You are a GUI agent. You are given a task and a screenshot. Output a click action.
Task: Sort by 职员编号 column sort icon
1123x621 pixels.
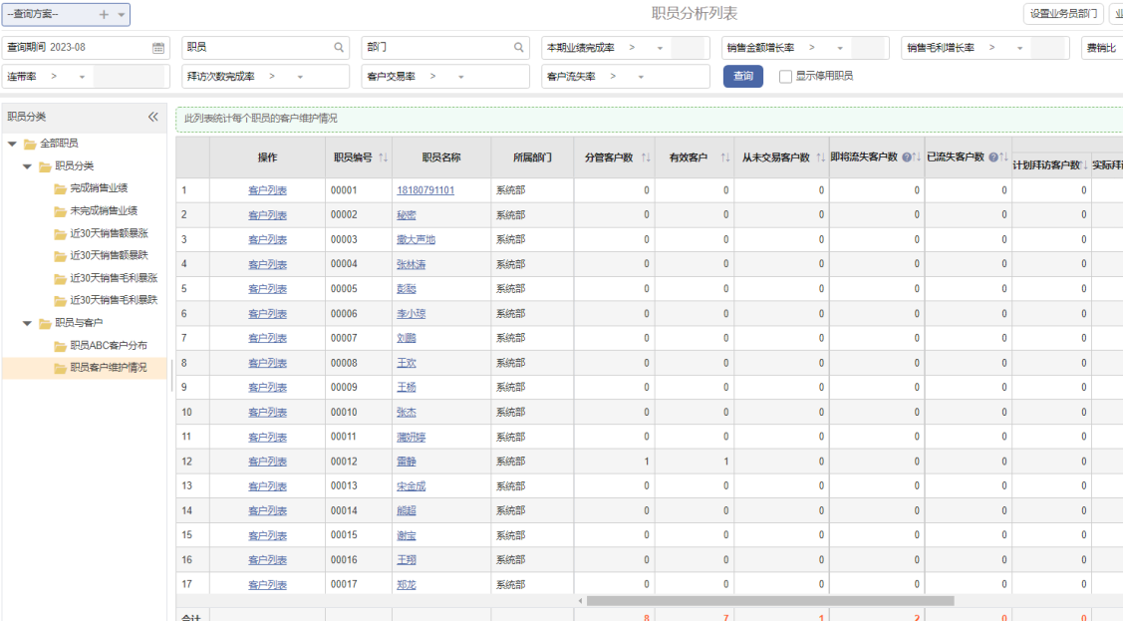click(x=384, y=158)
